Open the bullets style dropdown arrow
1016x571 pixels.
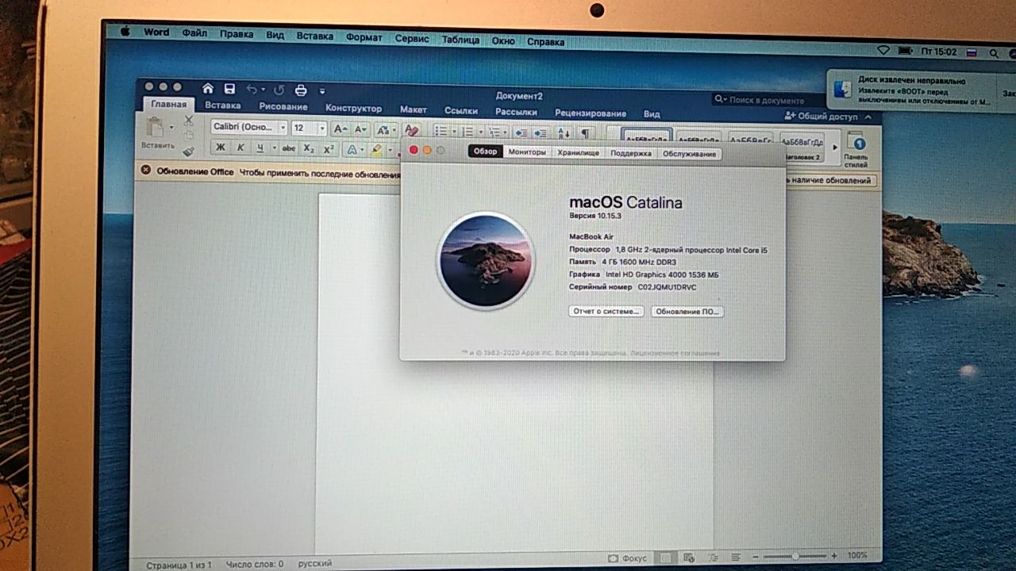(453, 132)
